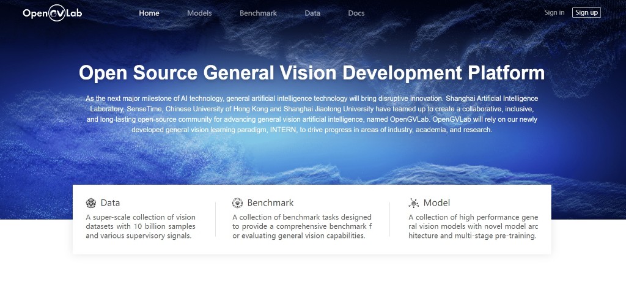Click the Data card heading

pyautogui.click(x=110, y=203)
